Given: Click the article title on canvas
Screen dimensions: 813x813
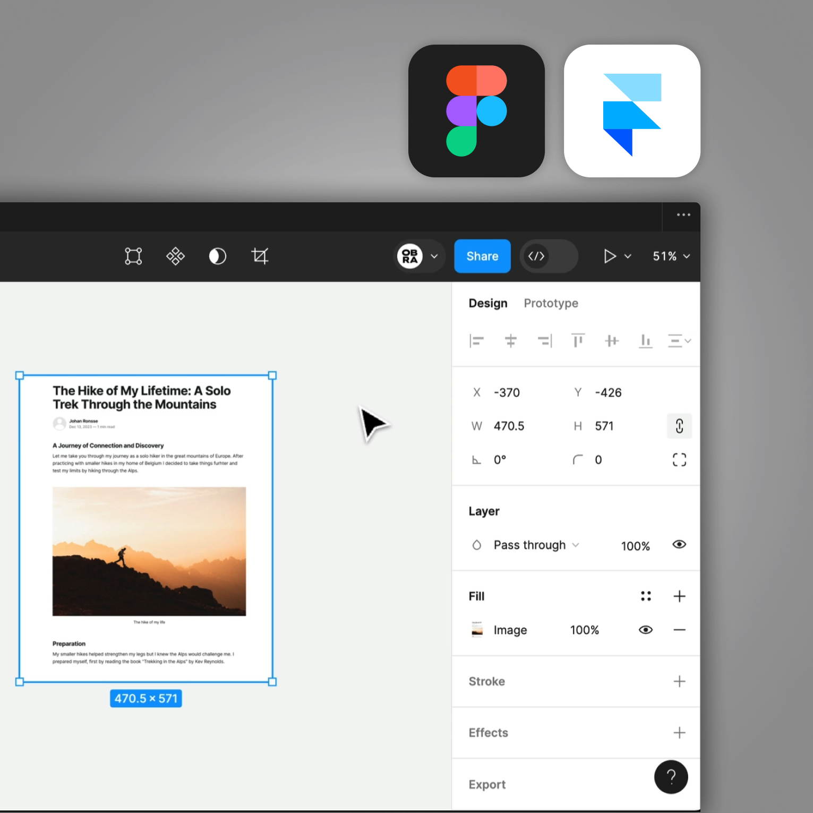Looking at the screenshot, I should coord(142,397).
